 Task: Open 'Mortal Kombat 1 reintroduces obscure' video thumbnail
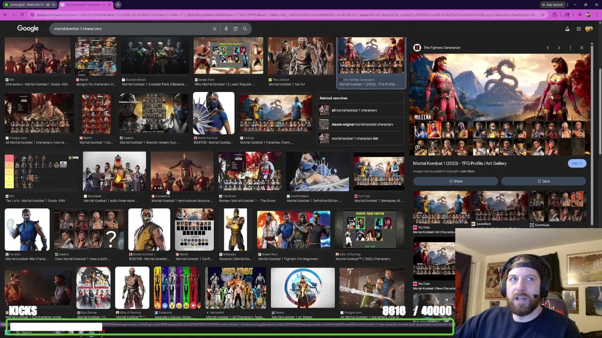pos(182,171)
